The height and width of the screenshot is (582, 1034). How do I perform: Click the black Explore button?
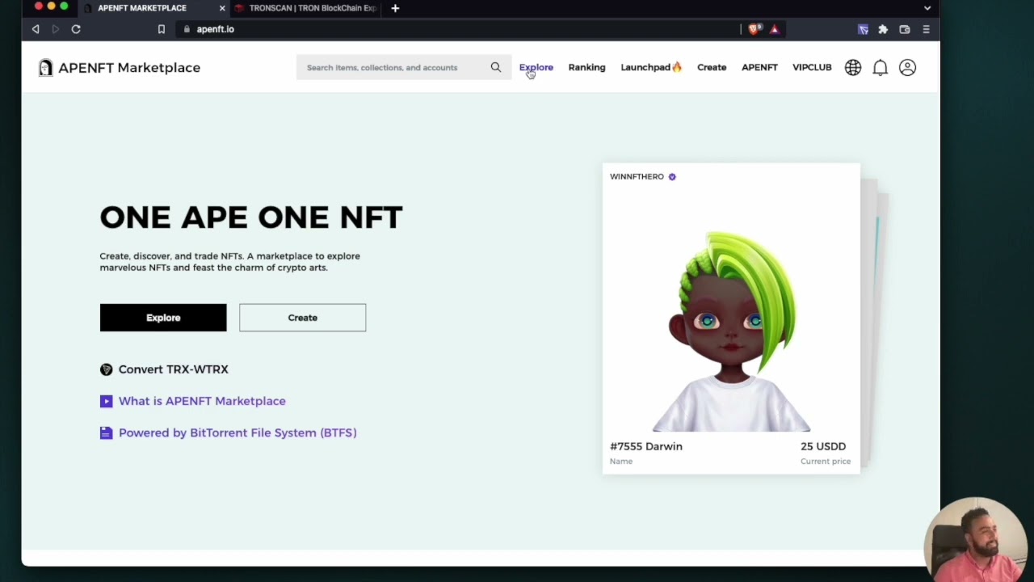tap(163, 318)
